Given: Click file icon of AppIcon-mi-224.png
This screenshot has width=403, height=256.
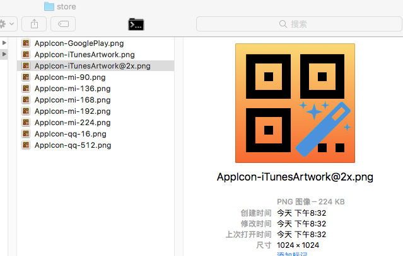Looking at the screenshot, I should [x=26, y=122].
